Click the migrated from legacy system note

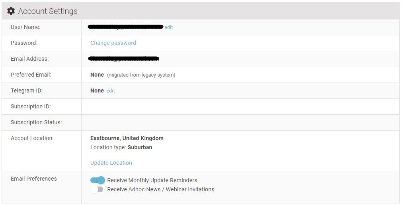point(141,75)
